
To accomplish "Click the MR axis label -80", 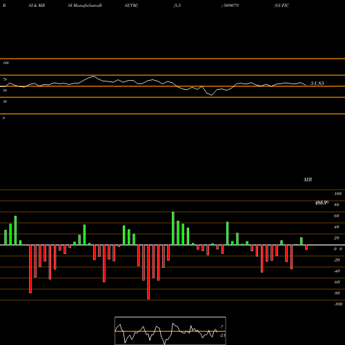I will 337,293.
